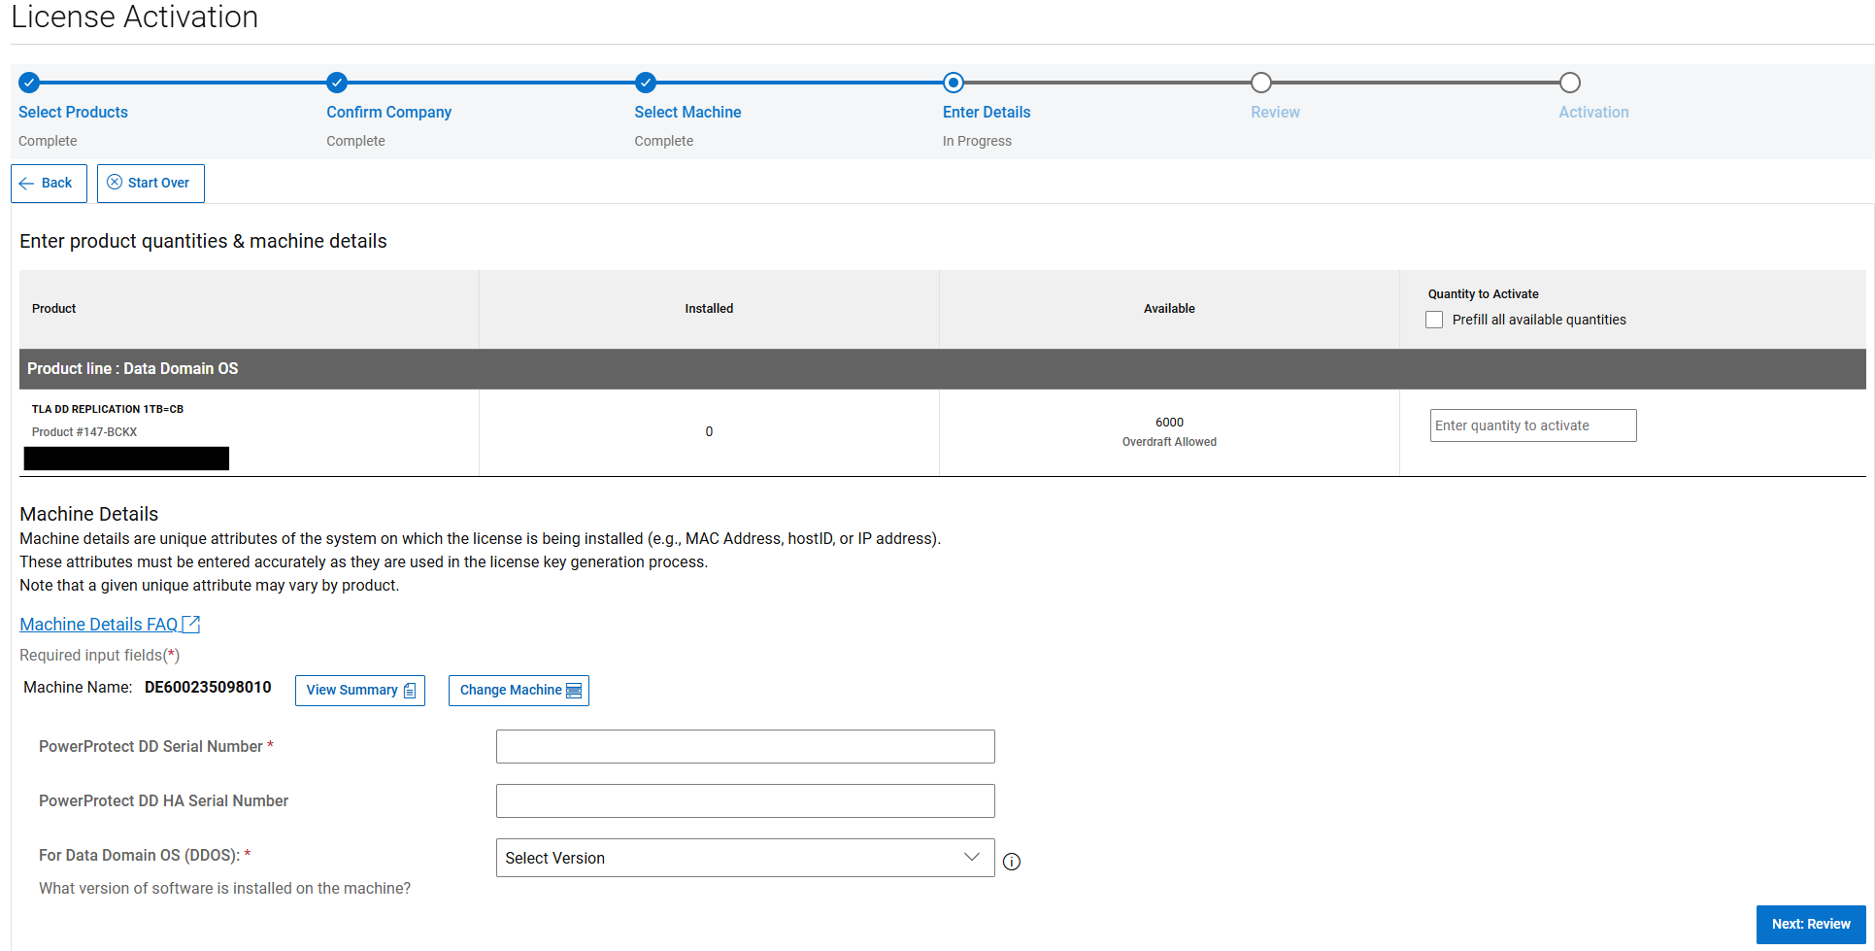Click the external link icon on Machine Details FAQ
1875x951 pixels.
point(191,624)
